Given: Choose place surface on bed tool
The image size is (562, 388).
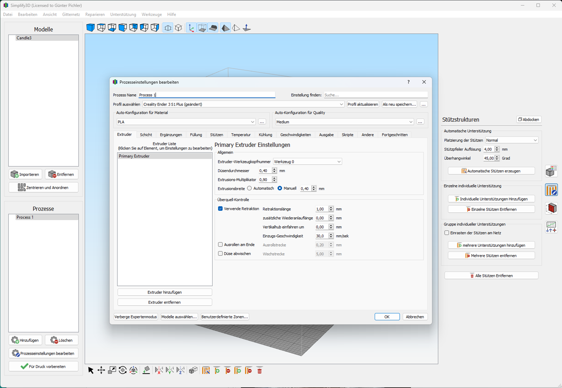Looking at the screenshot, I should [x=146, y=370].
